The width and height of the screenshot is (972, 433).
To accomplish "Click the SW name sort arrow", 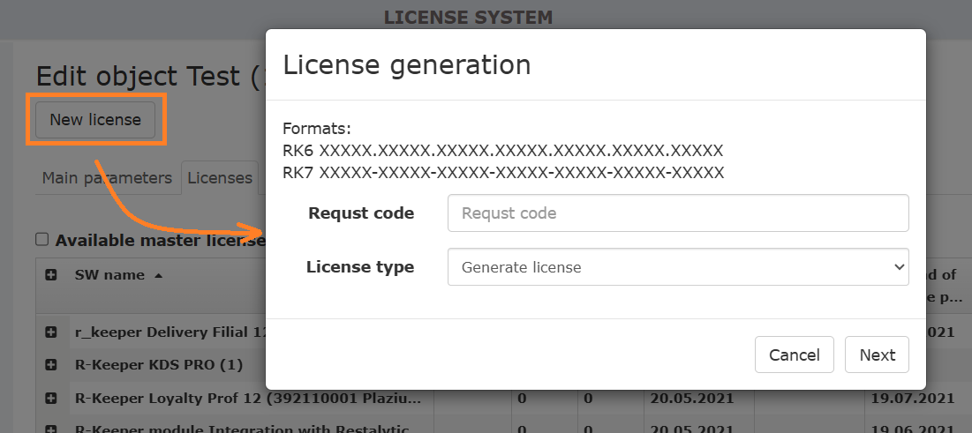I will (159, 275).
